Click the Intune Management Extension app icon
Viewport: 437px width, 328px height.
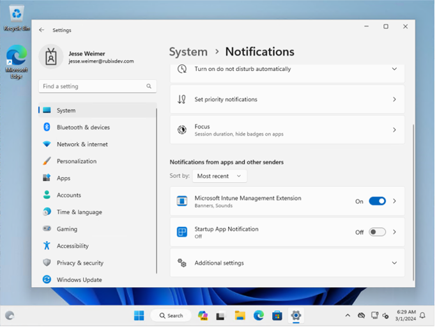[183, 201]
